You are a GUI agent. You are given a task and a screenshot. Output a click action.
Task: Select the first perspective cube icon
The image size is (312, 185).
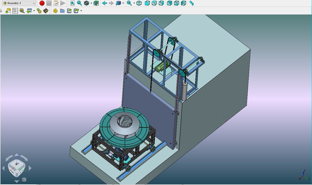[x=170, y=3]
